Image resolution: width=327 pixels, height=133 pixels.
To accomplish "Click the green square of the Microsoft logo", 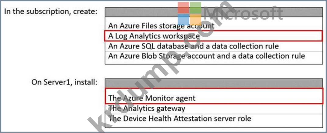I will click(196, 8).
